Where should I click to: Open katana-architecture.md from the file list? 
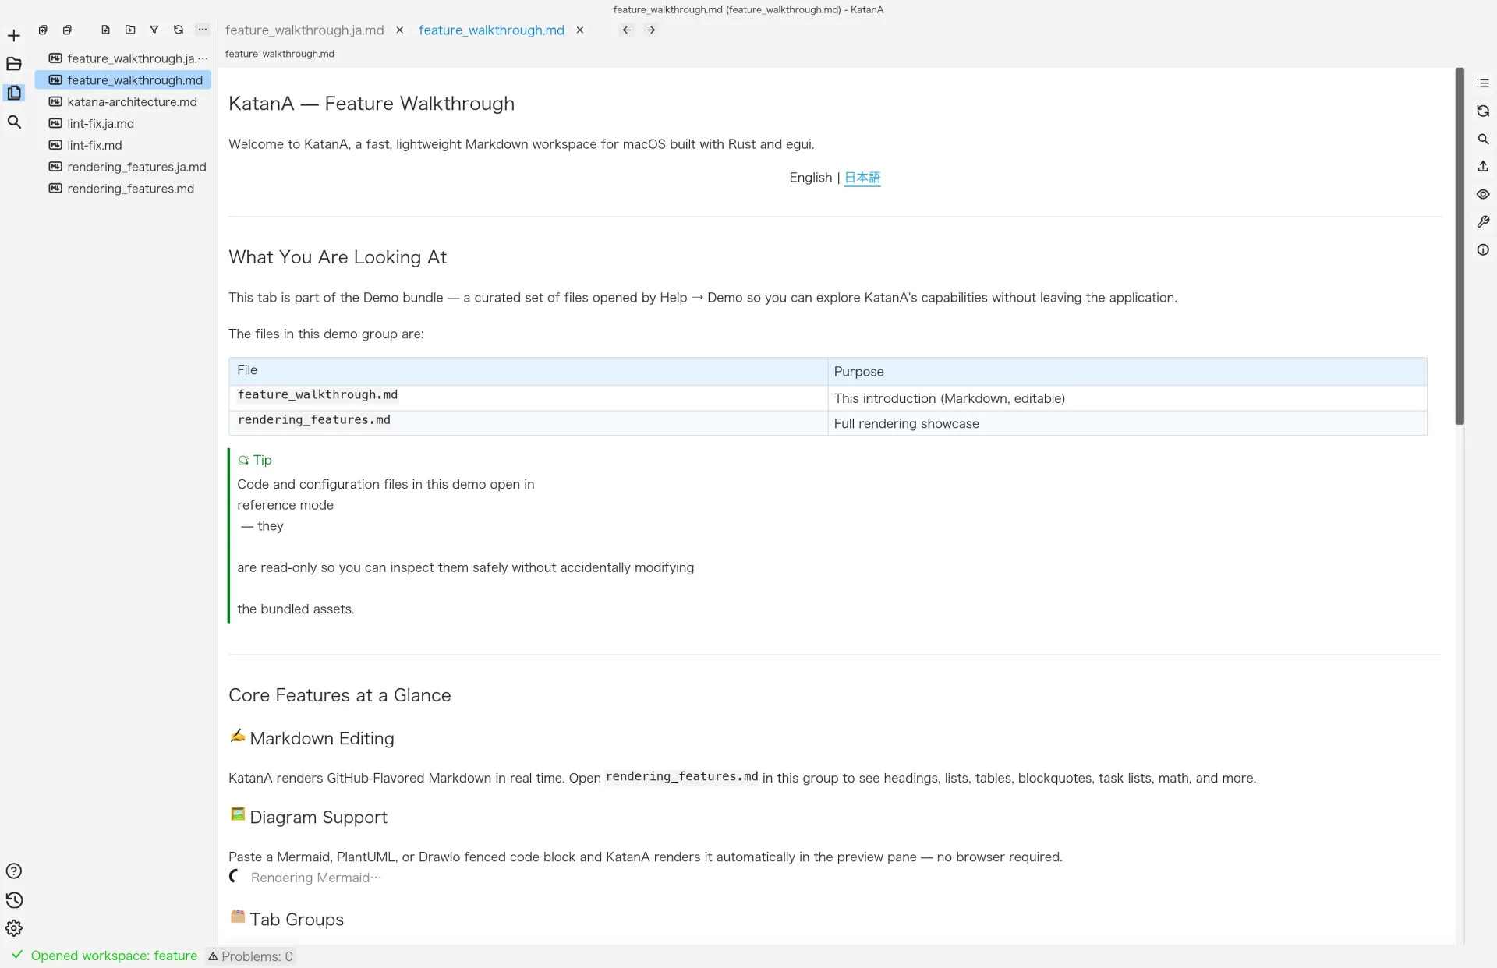(123, 102)
